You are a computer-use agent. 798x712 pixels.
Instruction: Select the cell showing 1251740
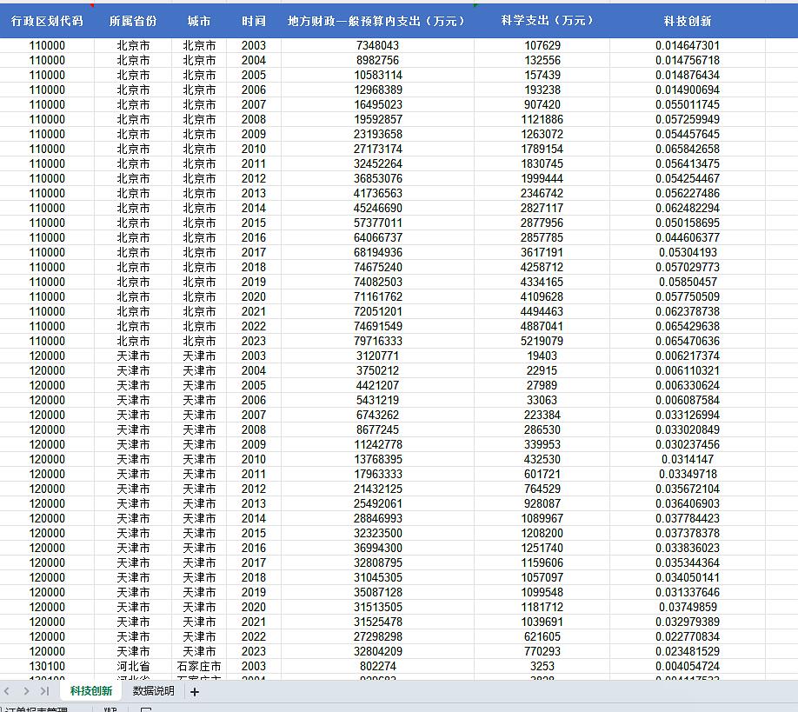[x=542, y=547]
